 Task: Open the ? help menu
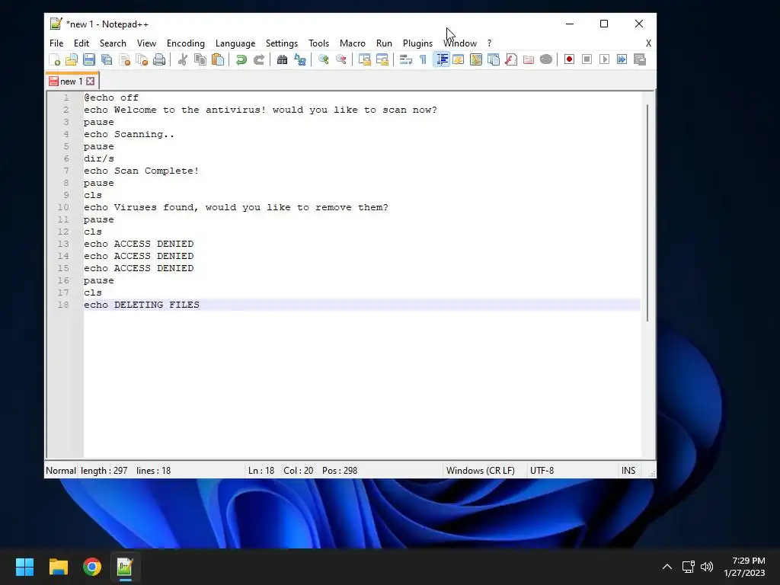click(x=490, y=43)
